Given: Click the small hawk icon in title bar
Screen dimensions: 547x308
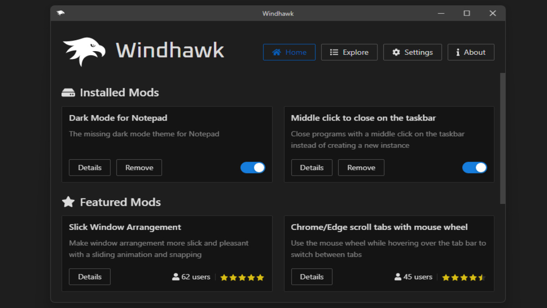Looking at the screenshot, I should click(x=61, y=13).
